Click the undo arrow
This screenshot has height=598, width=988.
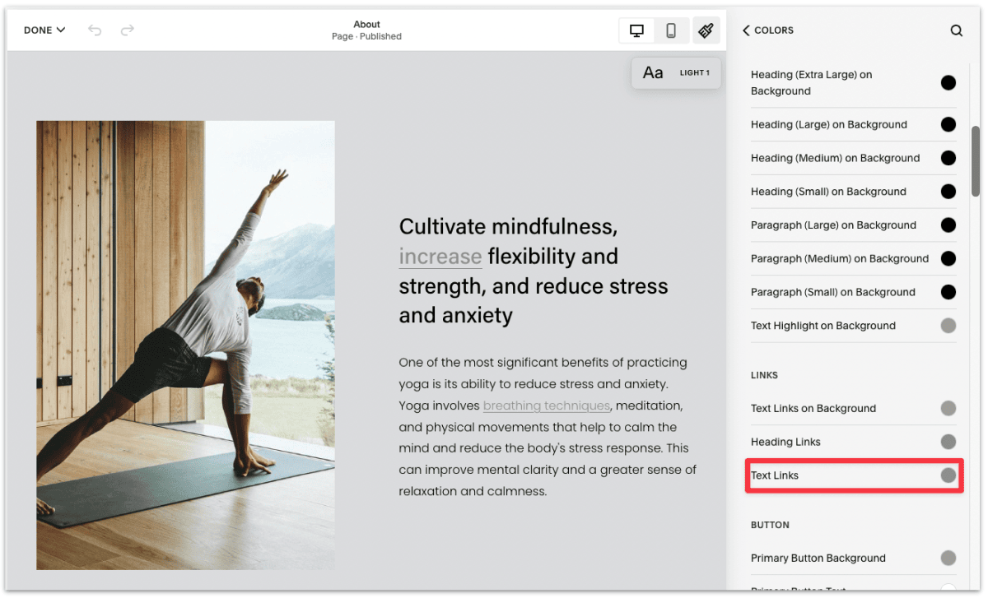tap(95, 30)
